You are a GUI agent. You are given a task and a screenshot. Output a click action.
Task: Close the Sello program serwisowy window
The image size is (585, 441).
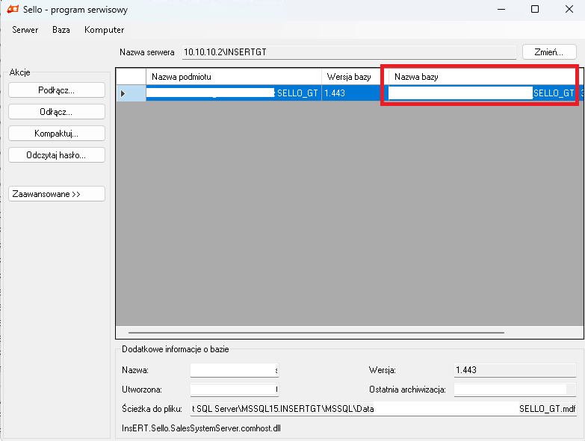pyautogui.click(x=569, y=9)
